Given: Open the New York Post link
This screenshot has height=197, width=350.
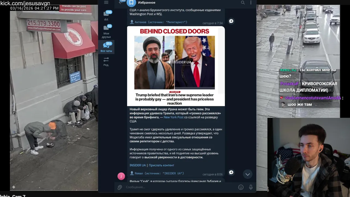Looking at the screenshot, I should tap(173, 117).
